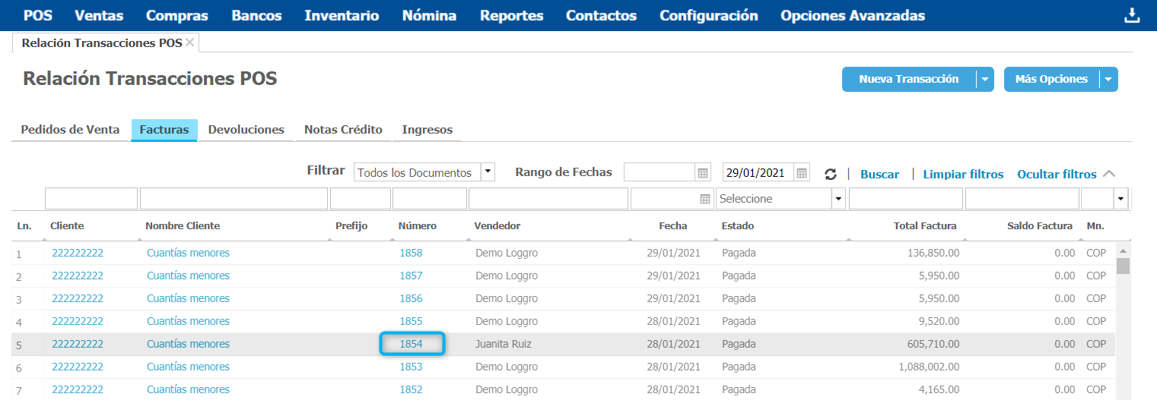
Task: Expand the Nueva Transacción dropdown arrow
Action: [x=985, y=79]
